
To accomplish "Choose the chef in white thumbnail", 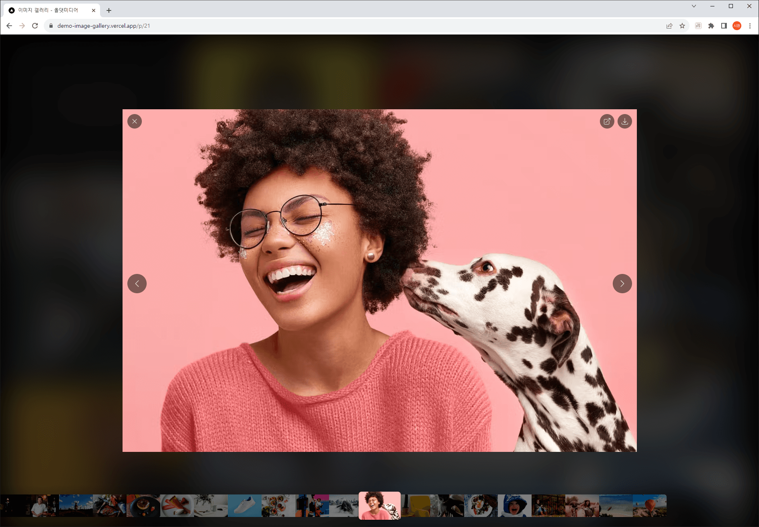I will [x=42, y=505].
